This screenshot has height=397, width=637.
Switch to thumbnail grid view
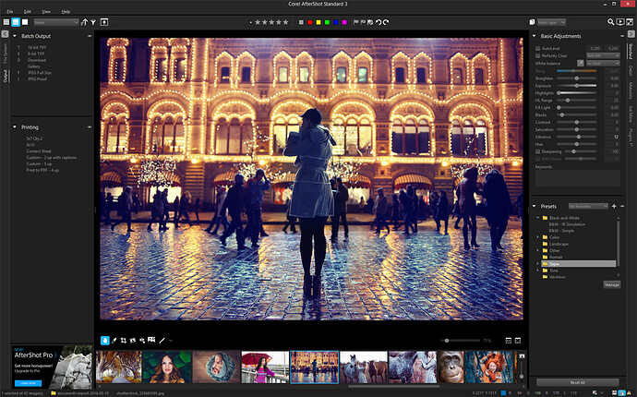7,21
